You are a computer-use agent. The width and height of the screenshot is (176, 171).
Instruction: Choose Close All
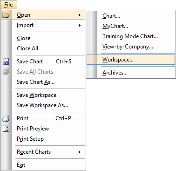[43, 48]
